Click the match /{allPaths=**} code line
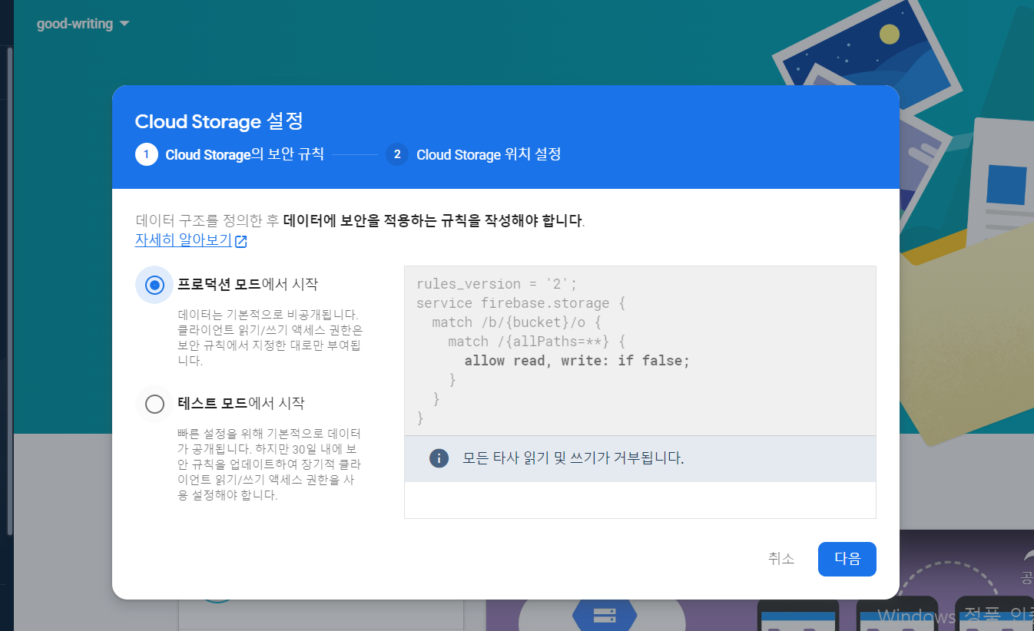This screenshot has width=1034, height=631. tap(537, 341)
